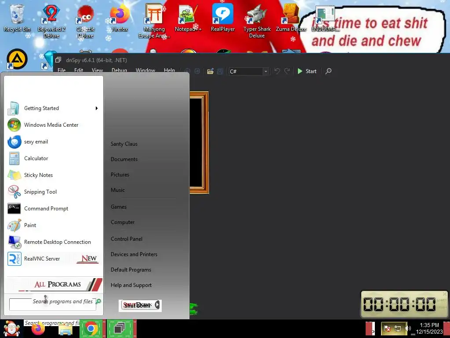The image size is (450, 338).
Task: Switch to dnSpy taskbar button
Action: click(x=120, y=328)
